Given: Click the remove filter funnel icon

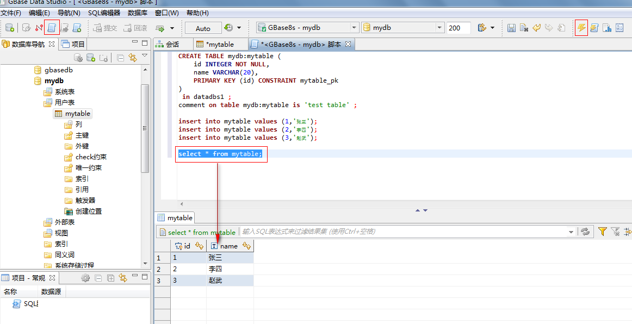Looking at the screenshot, I should coord(615,232).
